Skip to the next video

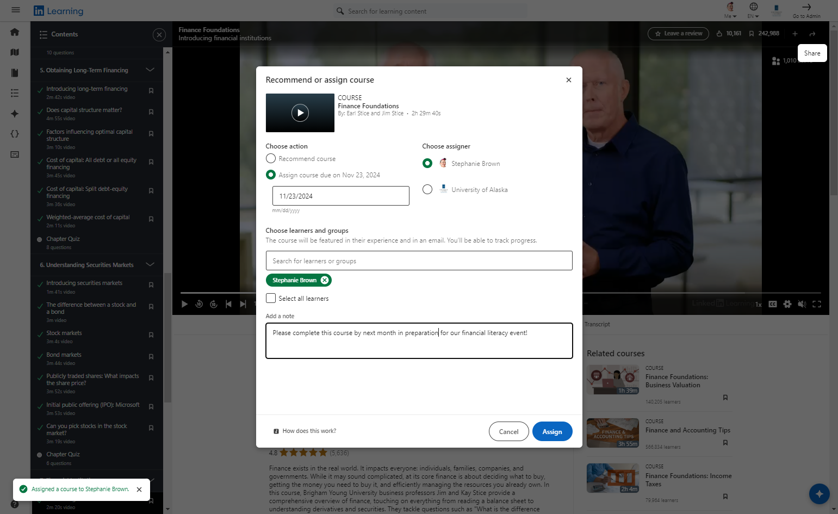pos(243,304)
